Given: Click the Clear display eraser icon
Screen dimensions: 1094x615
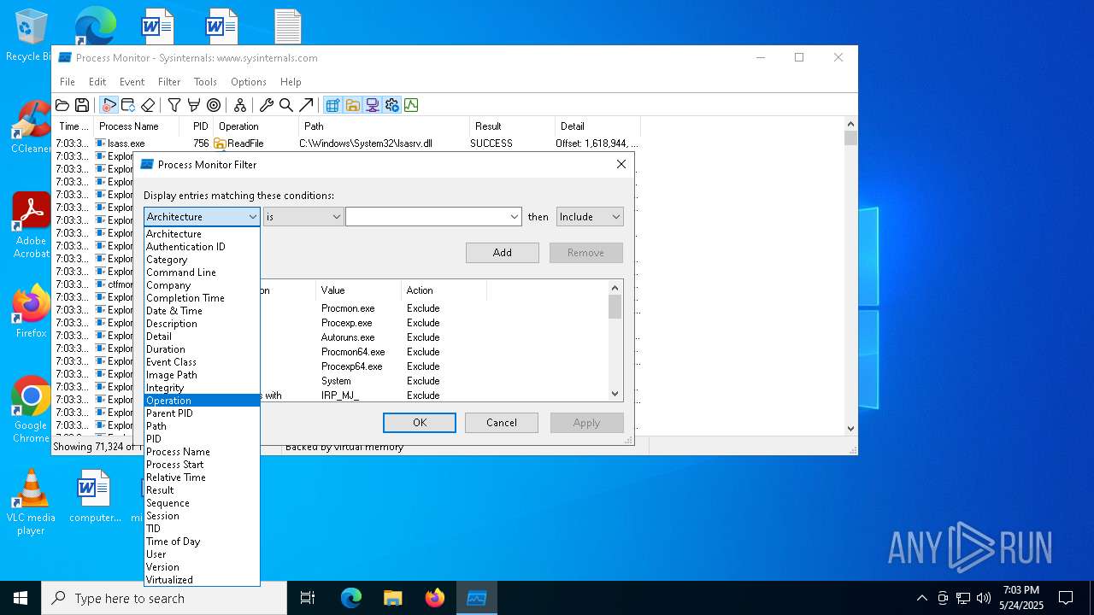Looking at the screenshot, I should [148, 105].
